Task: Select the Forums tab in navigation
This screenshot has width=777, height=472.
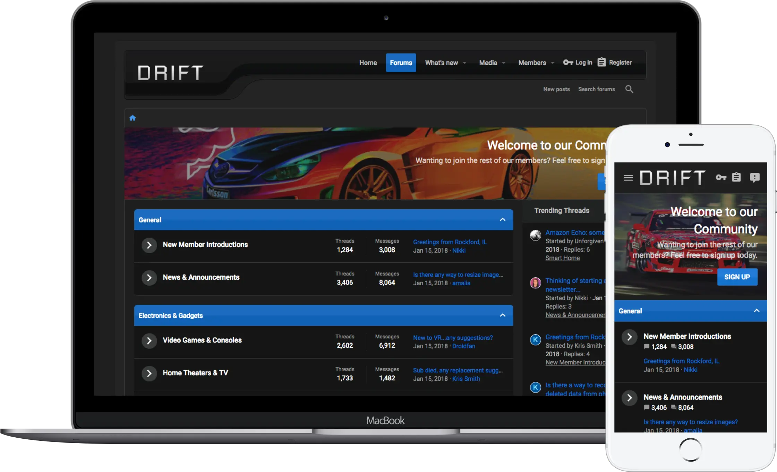Action: coord(401,62)
